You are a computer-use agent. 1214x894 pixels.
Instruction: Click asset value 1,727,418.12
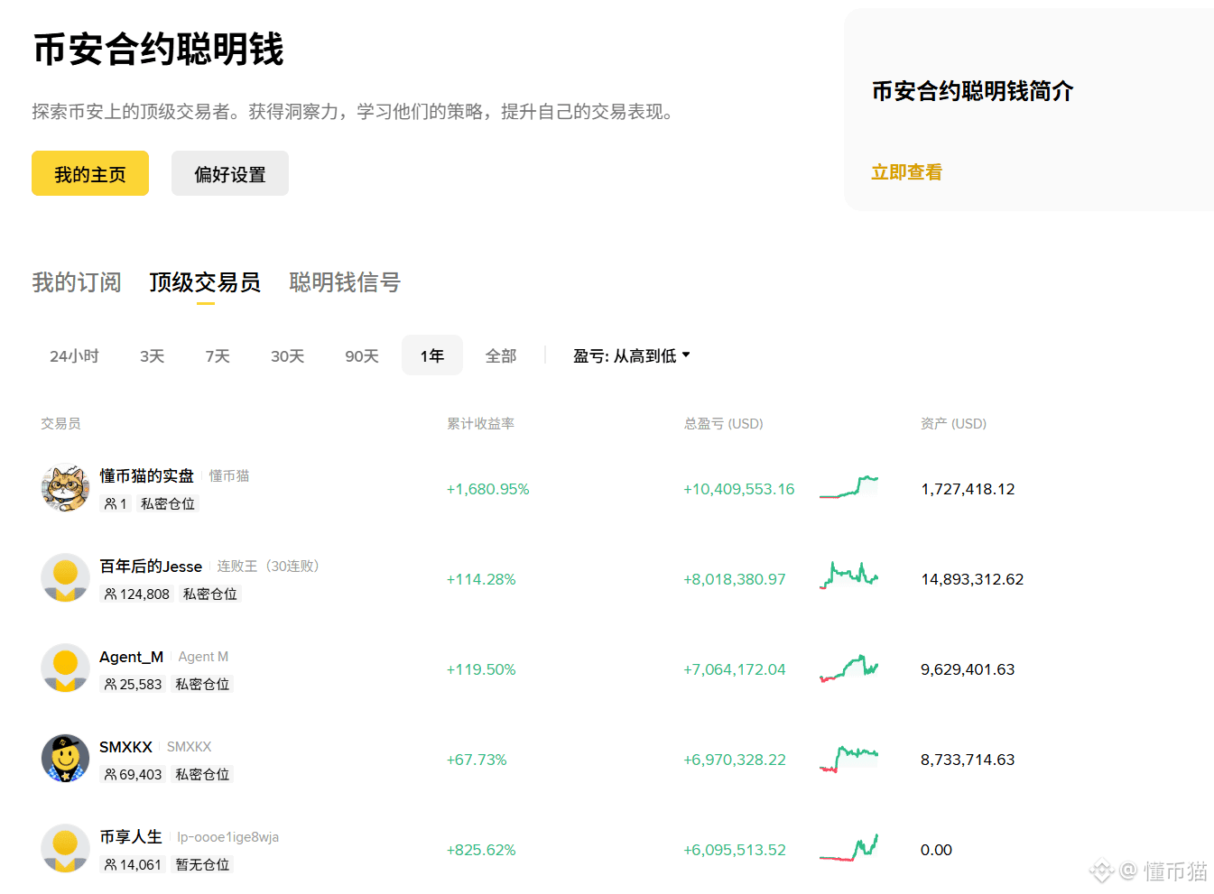pyautogui.click(x=968, y=489)
